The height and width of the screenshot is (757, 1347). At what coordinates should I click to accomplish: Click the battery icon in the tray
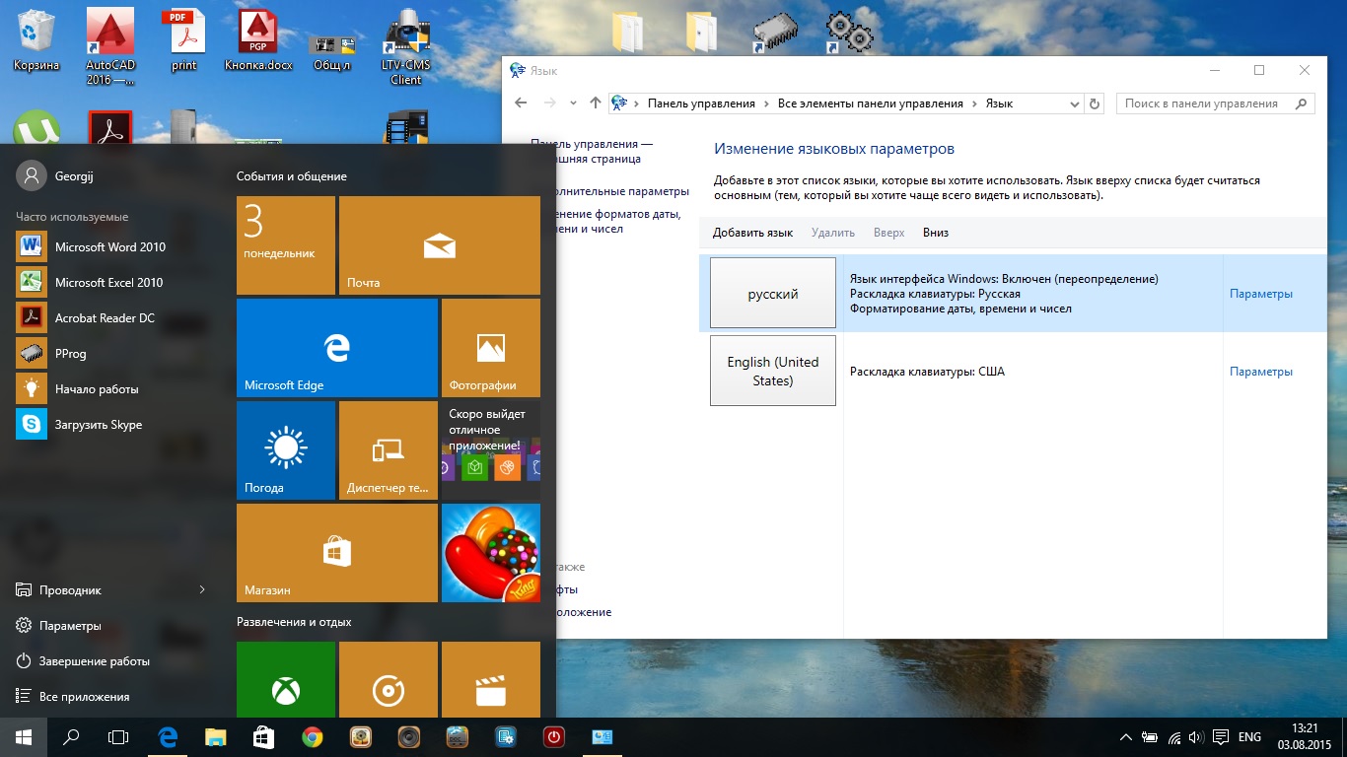click(1150, 737)
